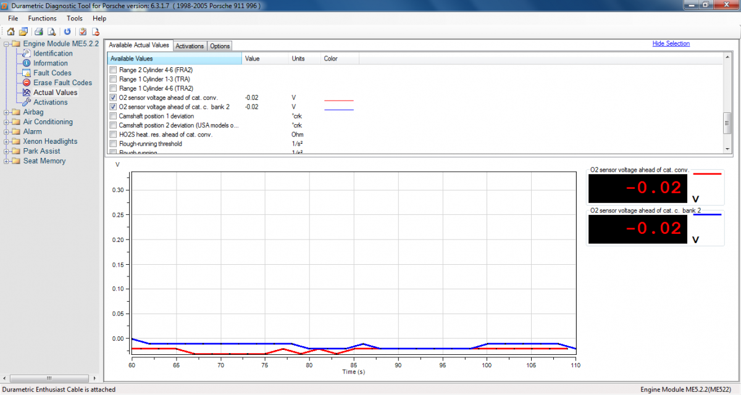Select the Air Conditioning folder icon

click(17, 122)
